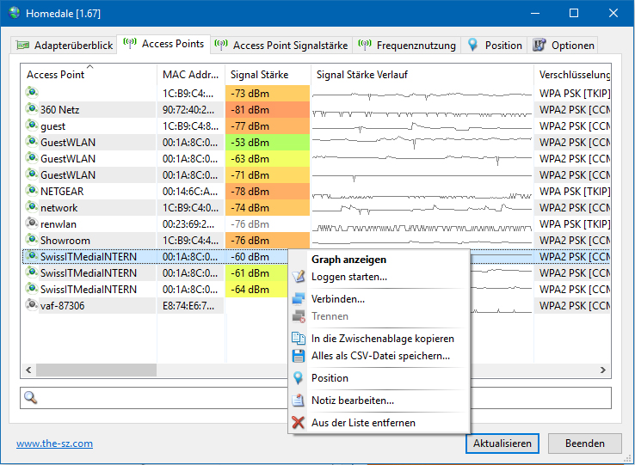
Task: Click the clipboard copy icon in menu
Action: pos(299,339)
